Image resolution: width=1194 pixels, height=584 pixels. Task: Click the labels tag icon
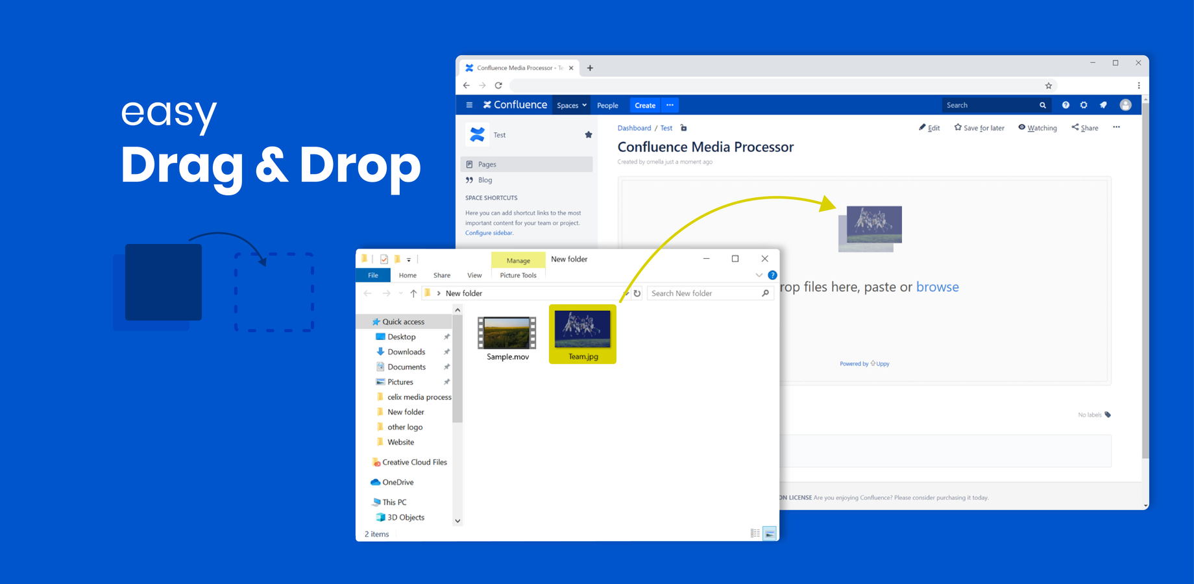(x=1108, y=415)
